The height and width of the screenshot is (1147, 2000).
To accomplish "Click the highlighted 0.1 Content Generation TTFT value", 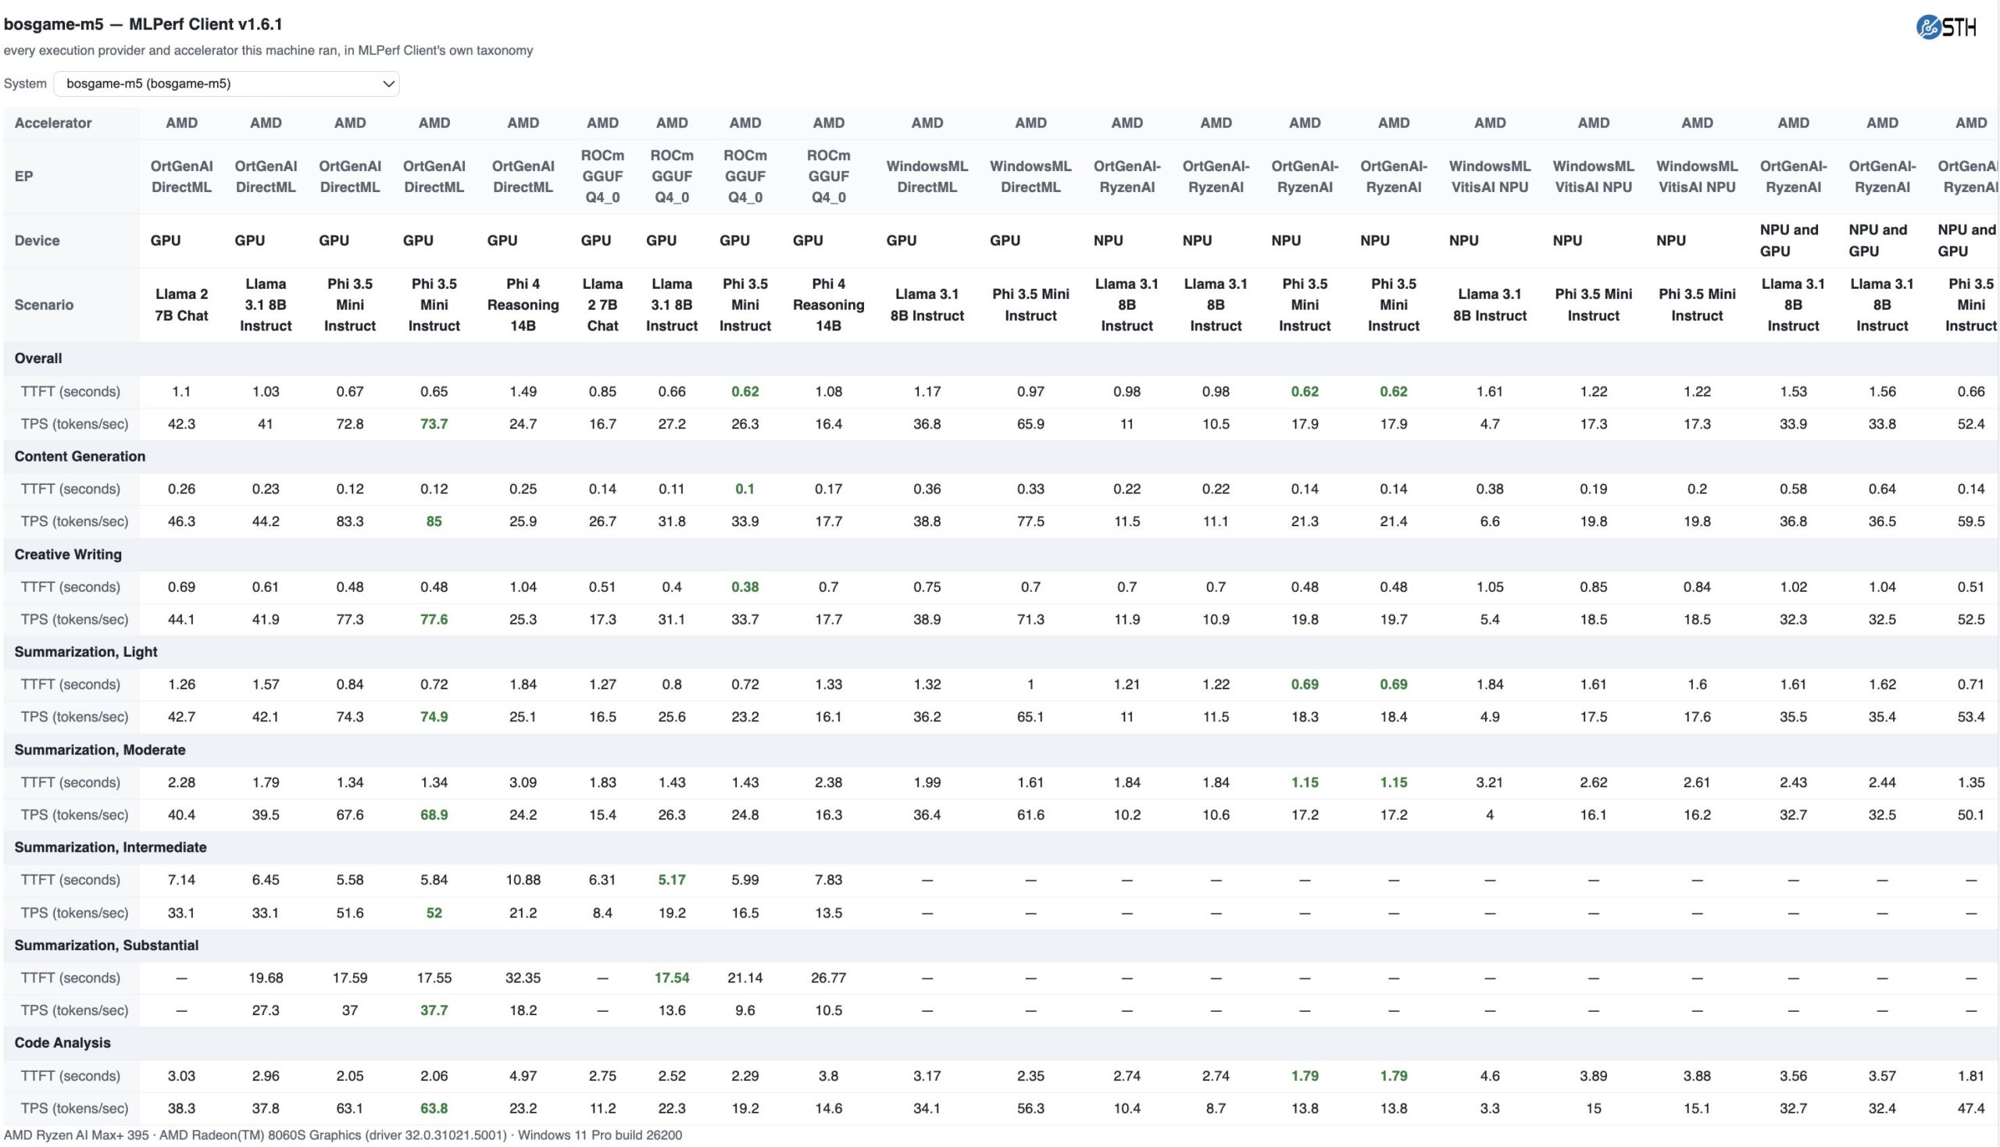I will [x=745, y=489].
